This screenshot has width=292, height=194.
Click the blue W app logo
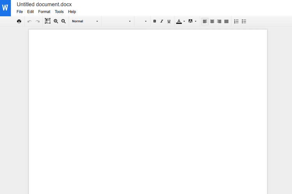(5, 8)
